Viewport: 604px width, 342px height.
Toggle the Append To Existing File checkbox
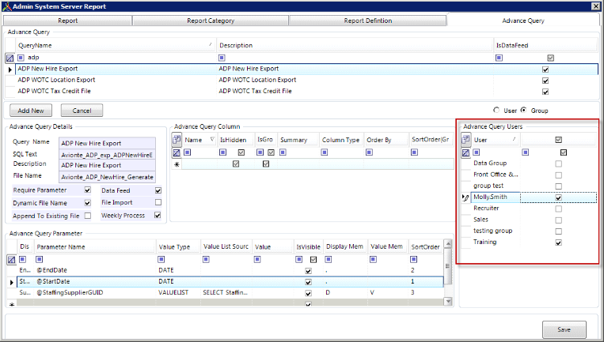88,216
